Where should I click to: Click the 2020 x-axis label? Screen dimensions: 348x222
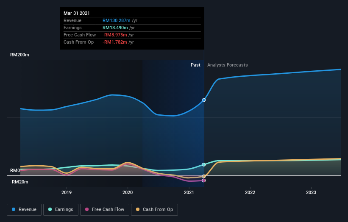pyautogui.click(x=128, y=192)
